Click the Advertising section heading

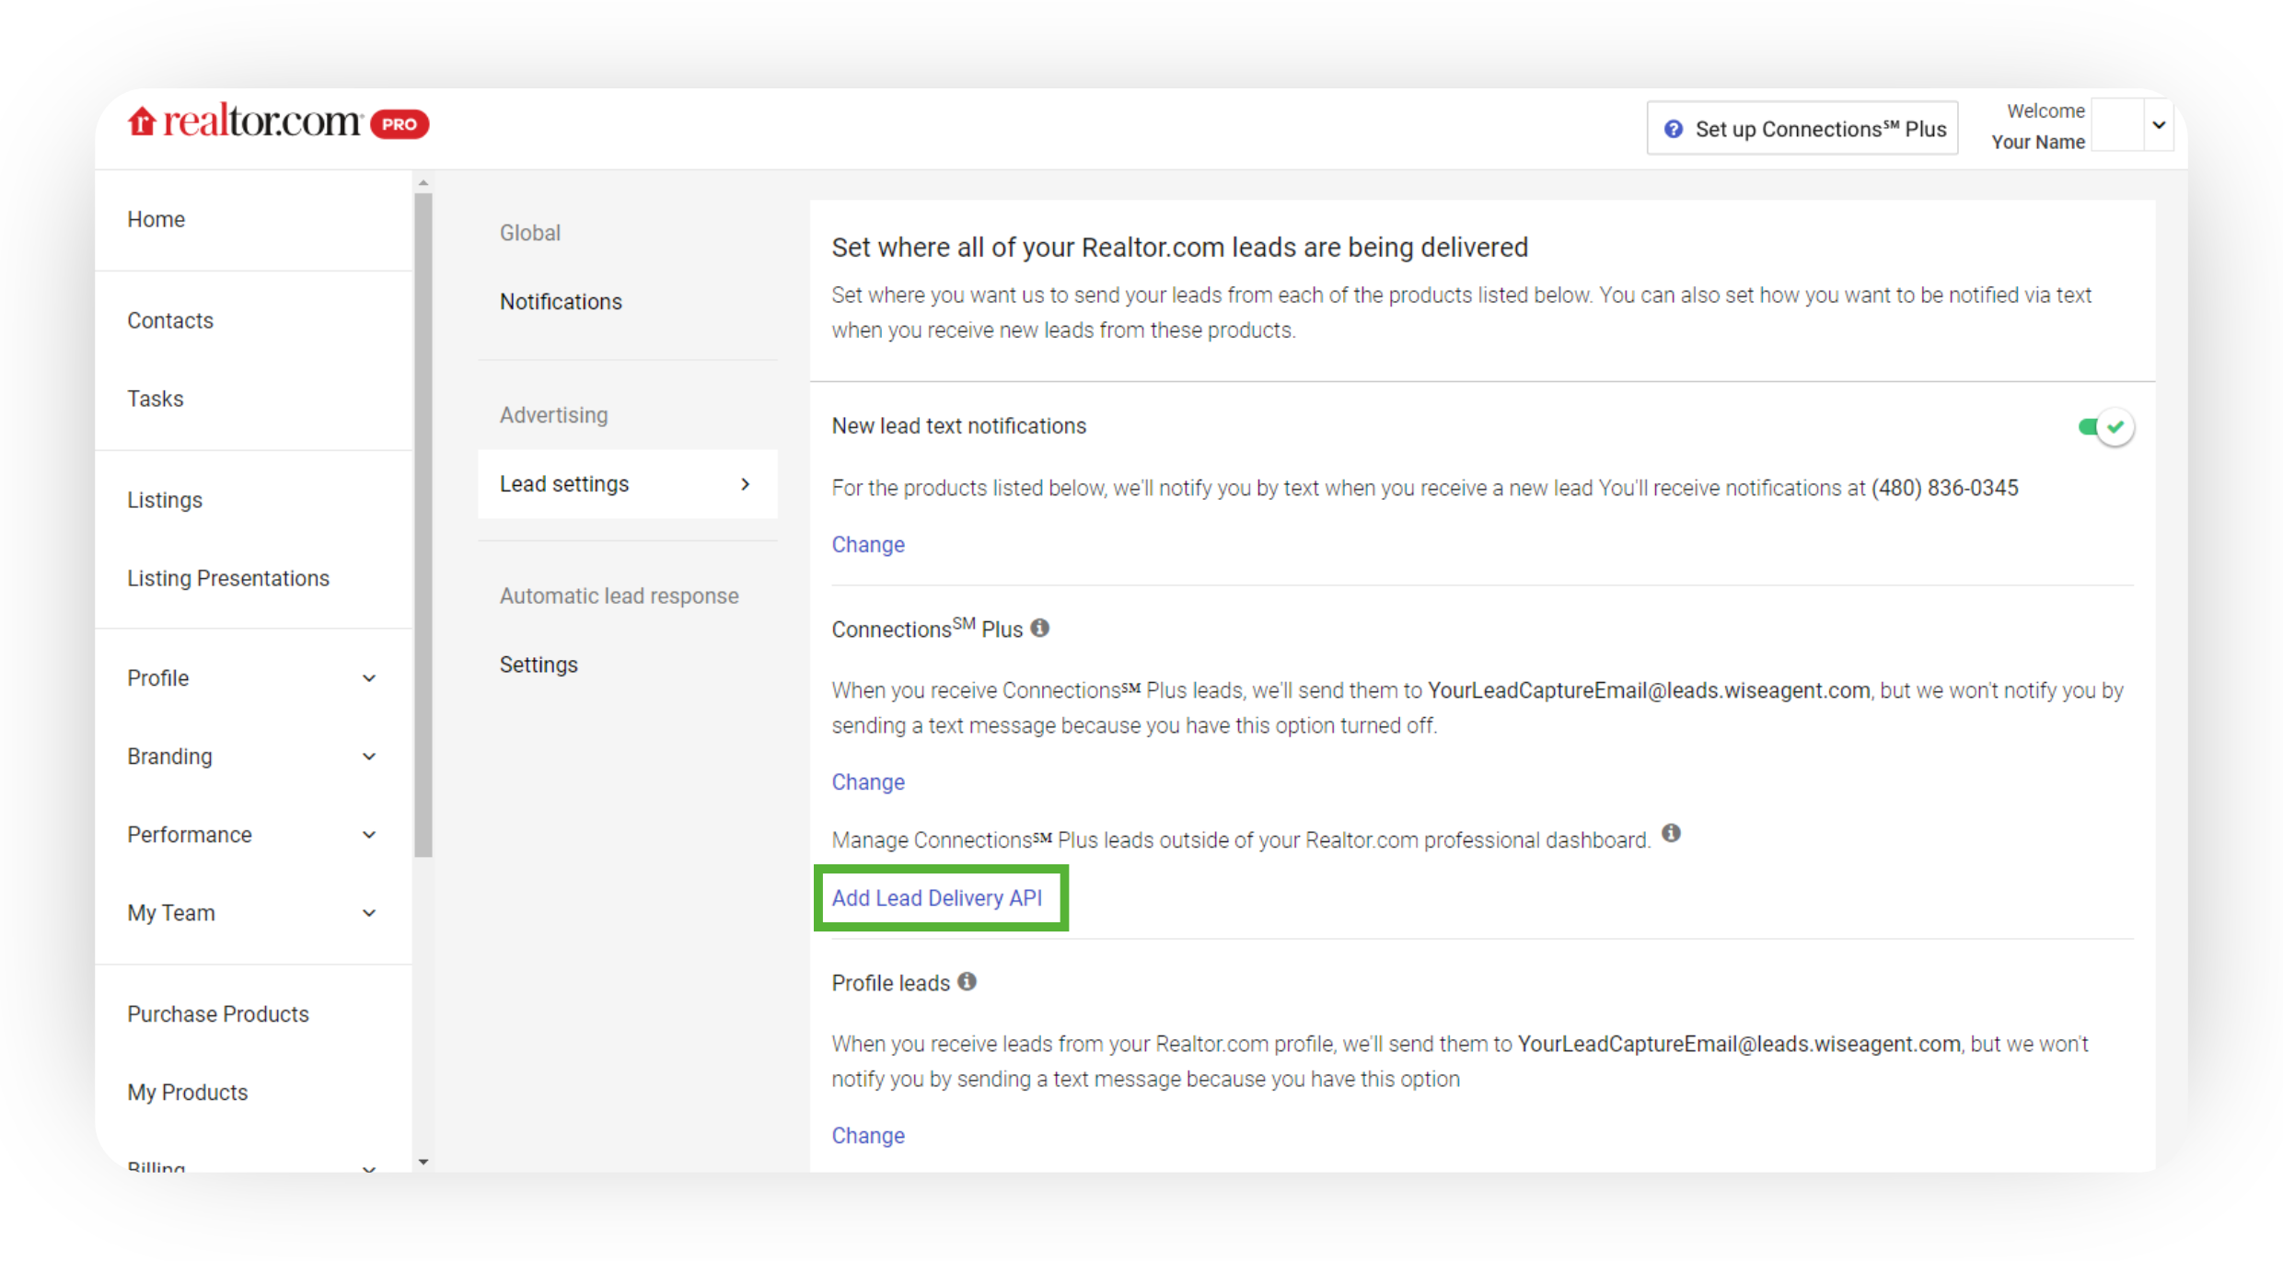point(554,415)
